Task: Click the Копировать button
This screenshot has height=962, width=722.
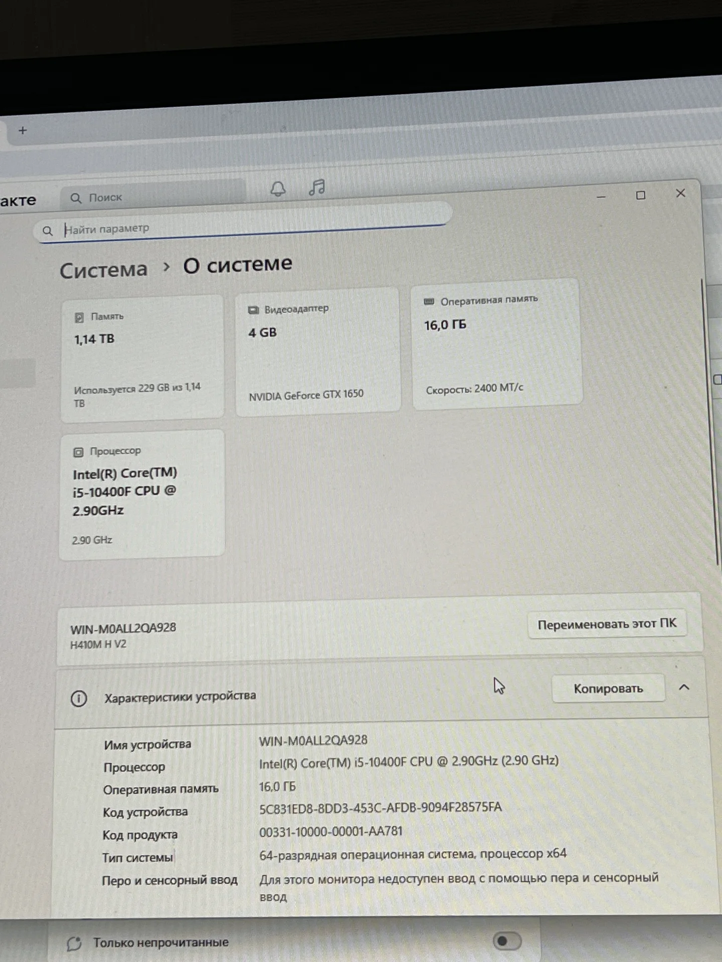Action: pyautogui.click(x=608, y=688)
